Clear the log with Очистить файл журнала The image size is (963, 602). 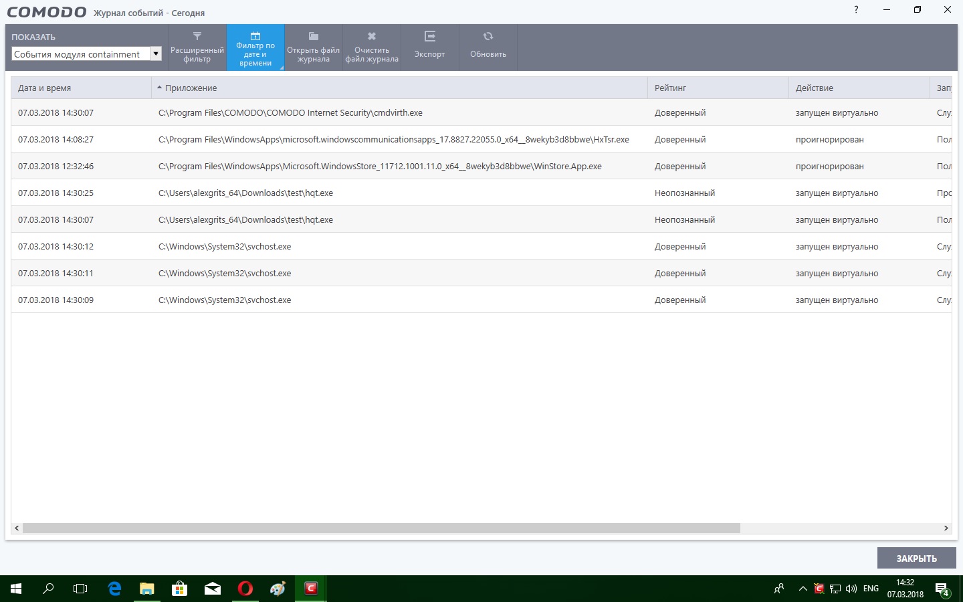[372, 47]
